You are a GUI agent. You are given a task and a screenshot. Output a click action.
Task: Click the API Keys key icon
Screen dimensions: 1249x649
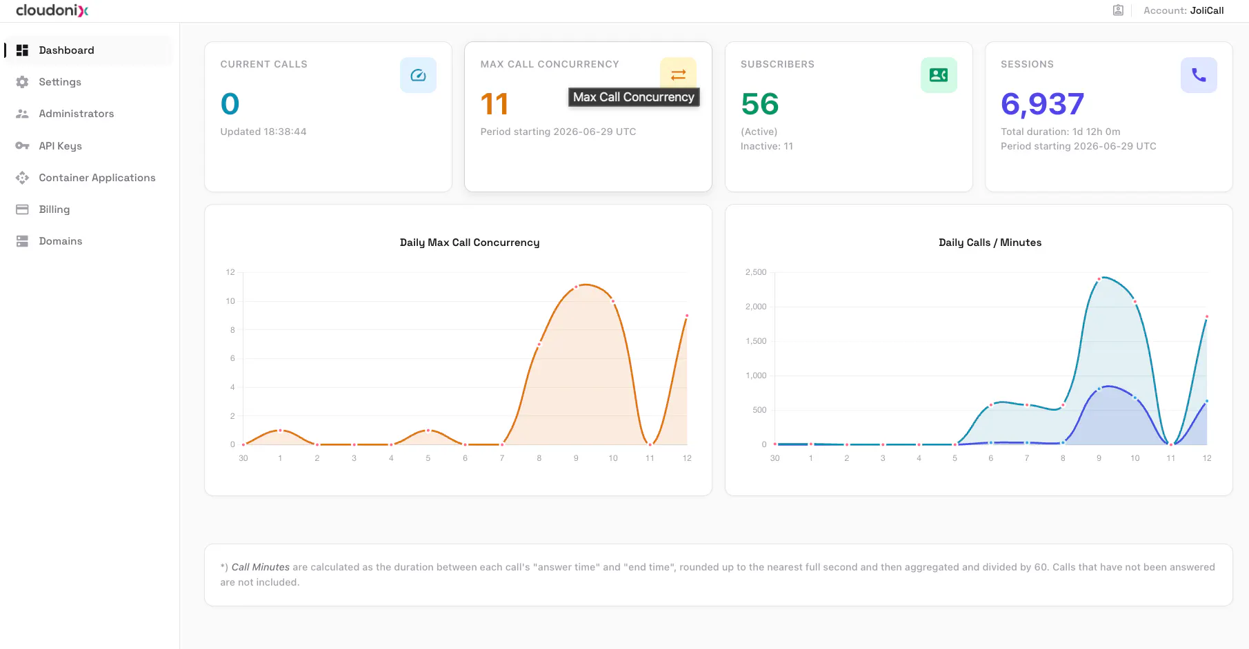tap(22, 146)
